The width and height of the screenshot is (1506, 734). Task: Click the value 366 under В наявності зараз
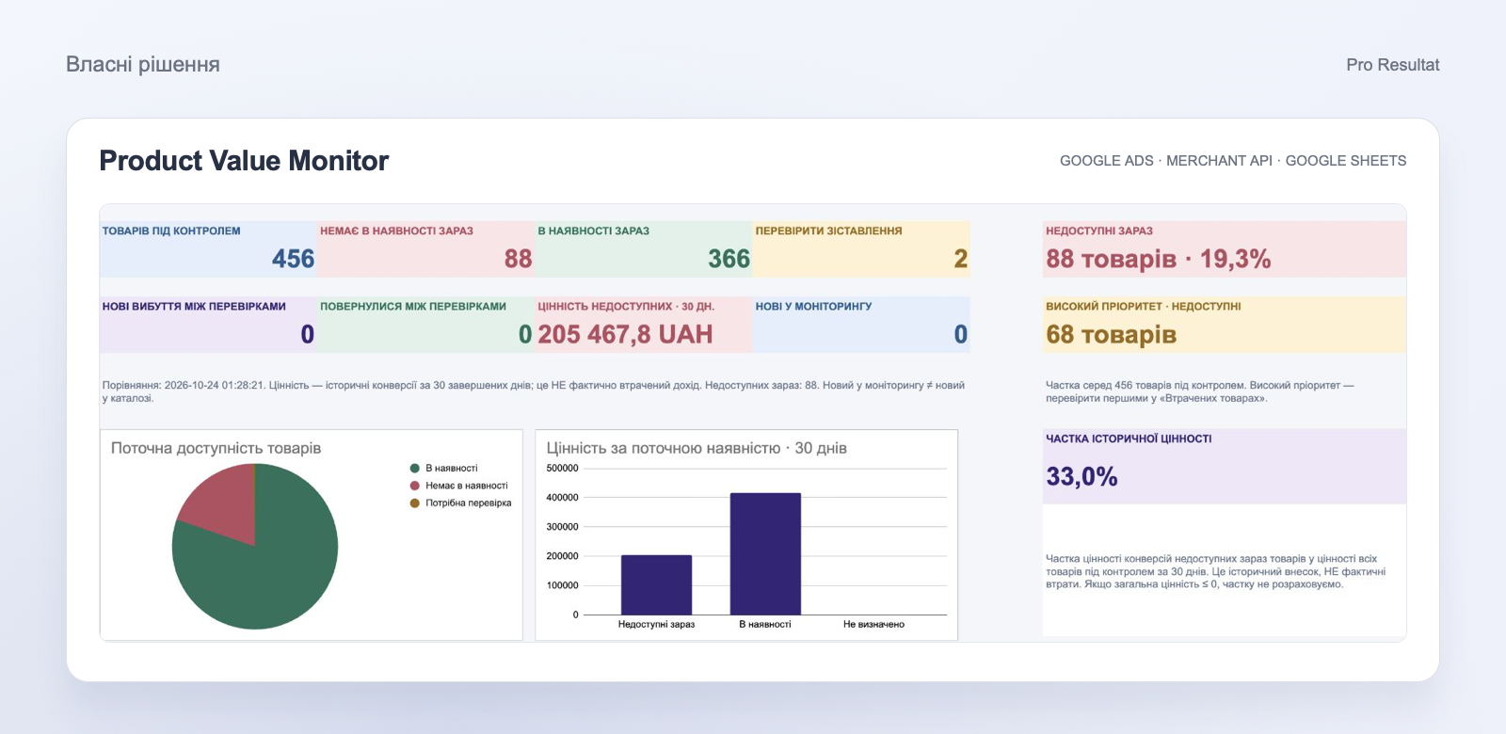click(729, 259)
